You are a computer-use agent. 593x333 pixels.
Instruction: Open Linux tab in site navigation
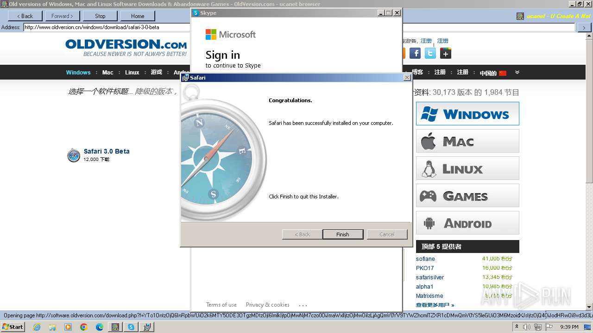(x=132, y=73)
